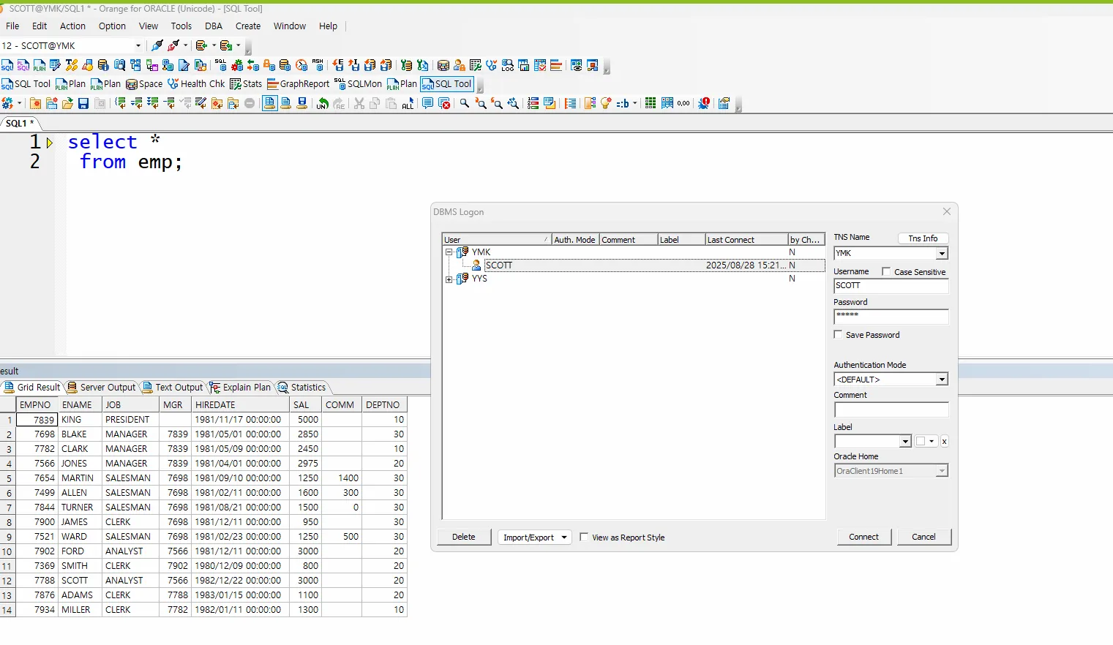1113x645 pixels.
Task: Open SQLMon monitoring tool
Action: pos(358,84)
